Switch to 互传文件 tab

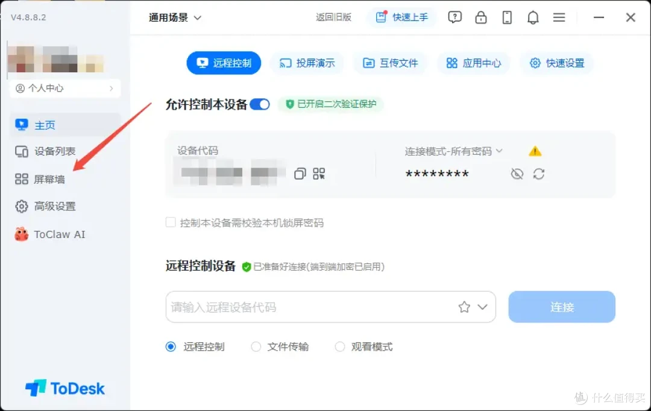390,63
